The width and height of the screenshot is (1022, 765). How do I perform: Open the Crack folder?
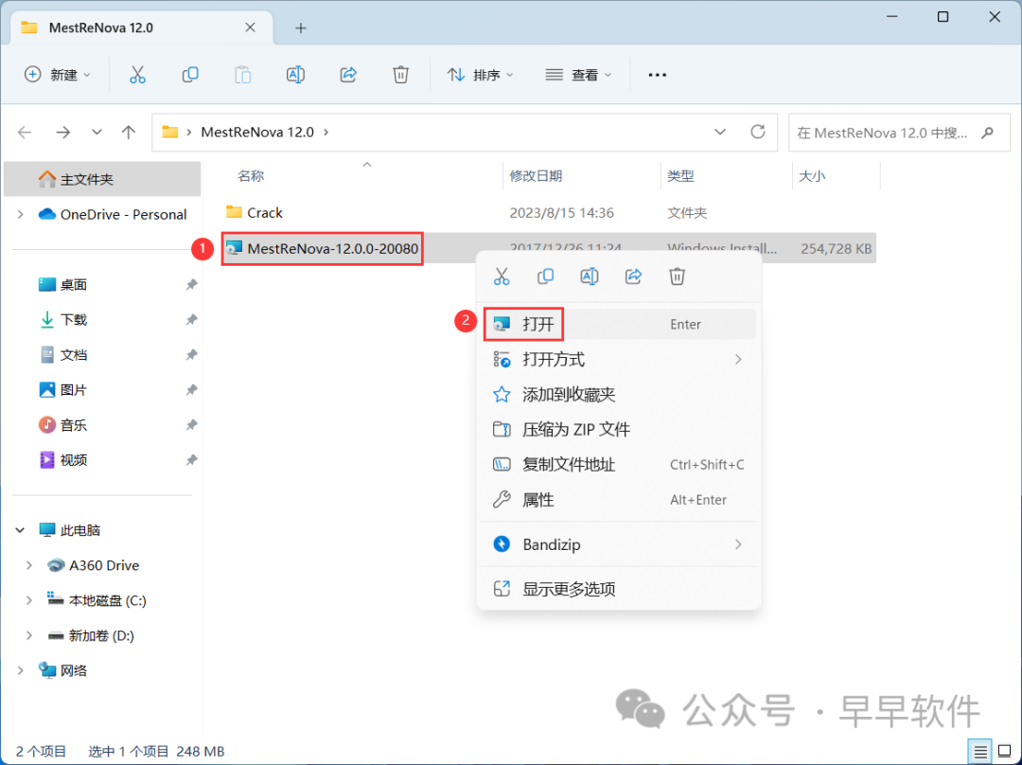(x=264, y=213)
